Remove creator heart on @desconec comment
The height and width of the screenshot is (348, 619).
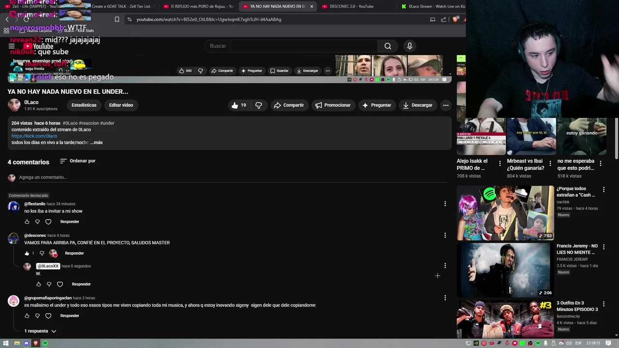pyautogui.click(x=53, y=253)
